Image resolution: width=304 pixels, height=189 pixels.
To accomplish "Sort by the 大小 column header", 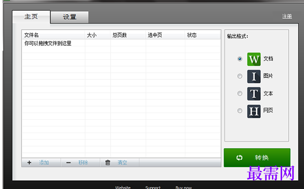I will tap(98, 35).
